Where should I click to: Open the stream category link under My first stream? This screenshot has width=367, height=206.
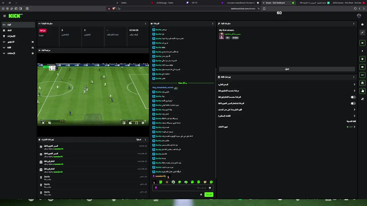click(233, 34)
